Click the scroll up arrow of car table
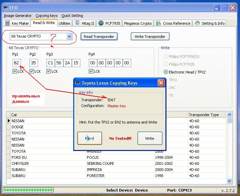Screen dimensions: 240x196 point(229,114)
